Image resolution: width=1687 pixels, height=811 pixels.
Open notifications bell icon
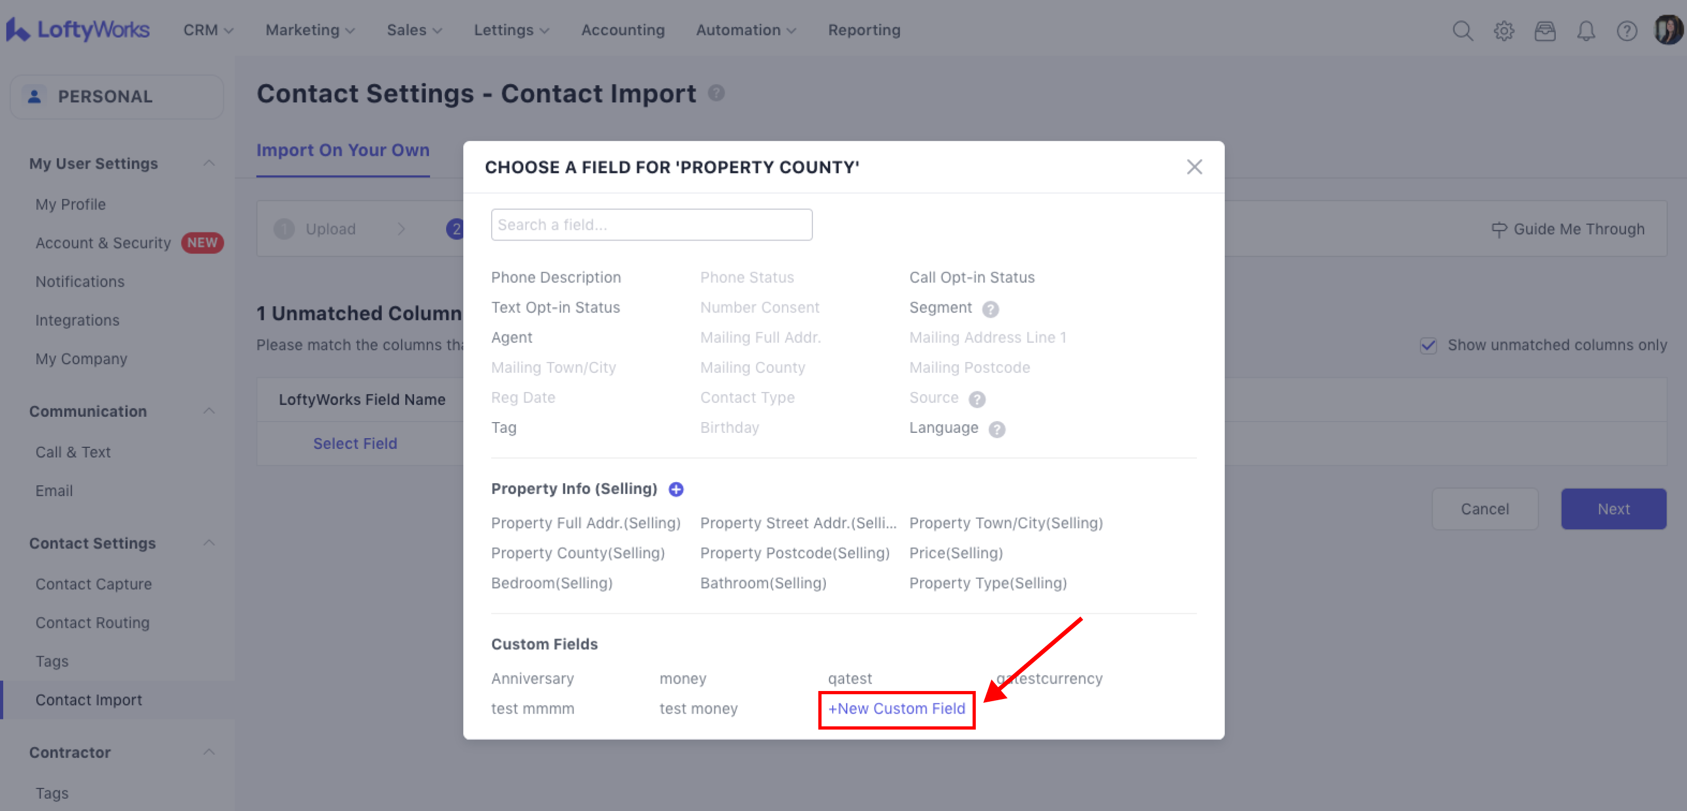(1585, 31)
